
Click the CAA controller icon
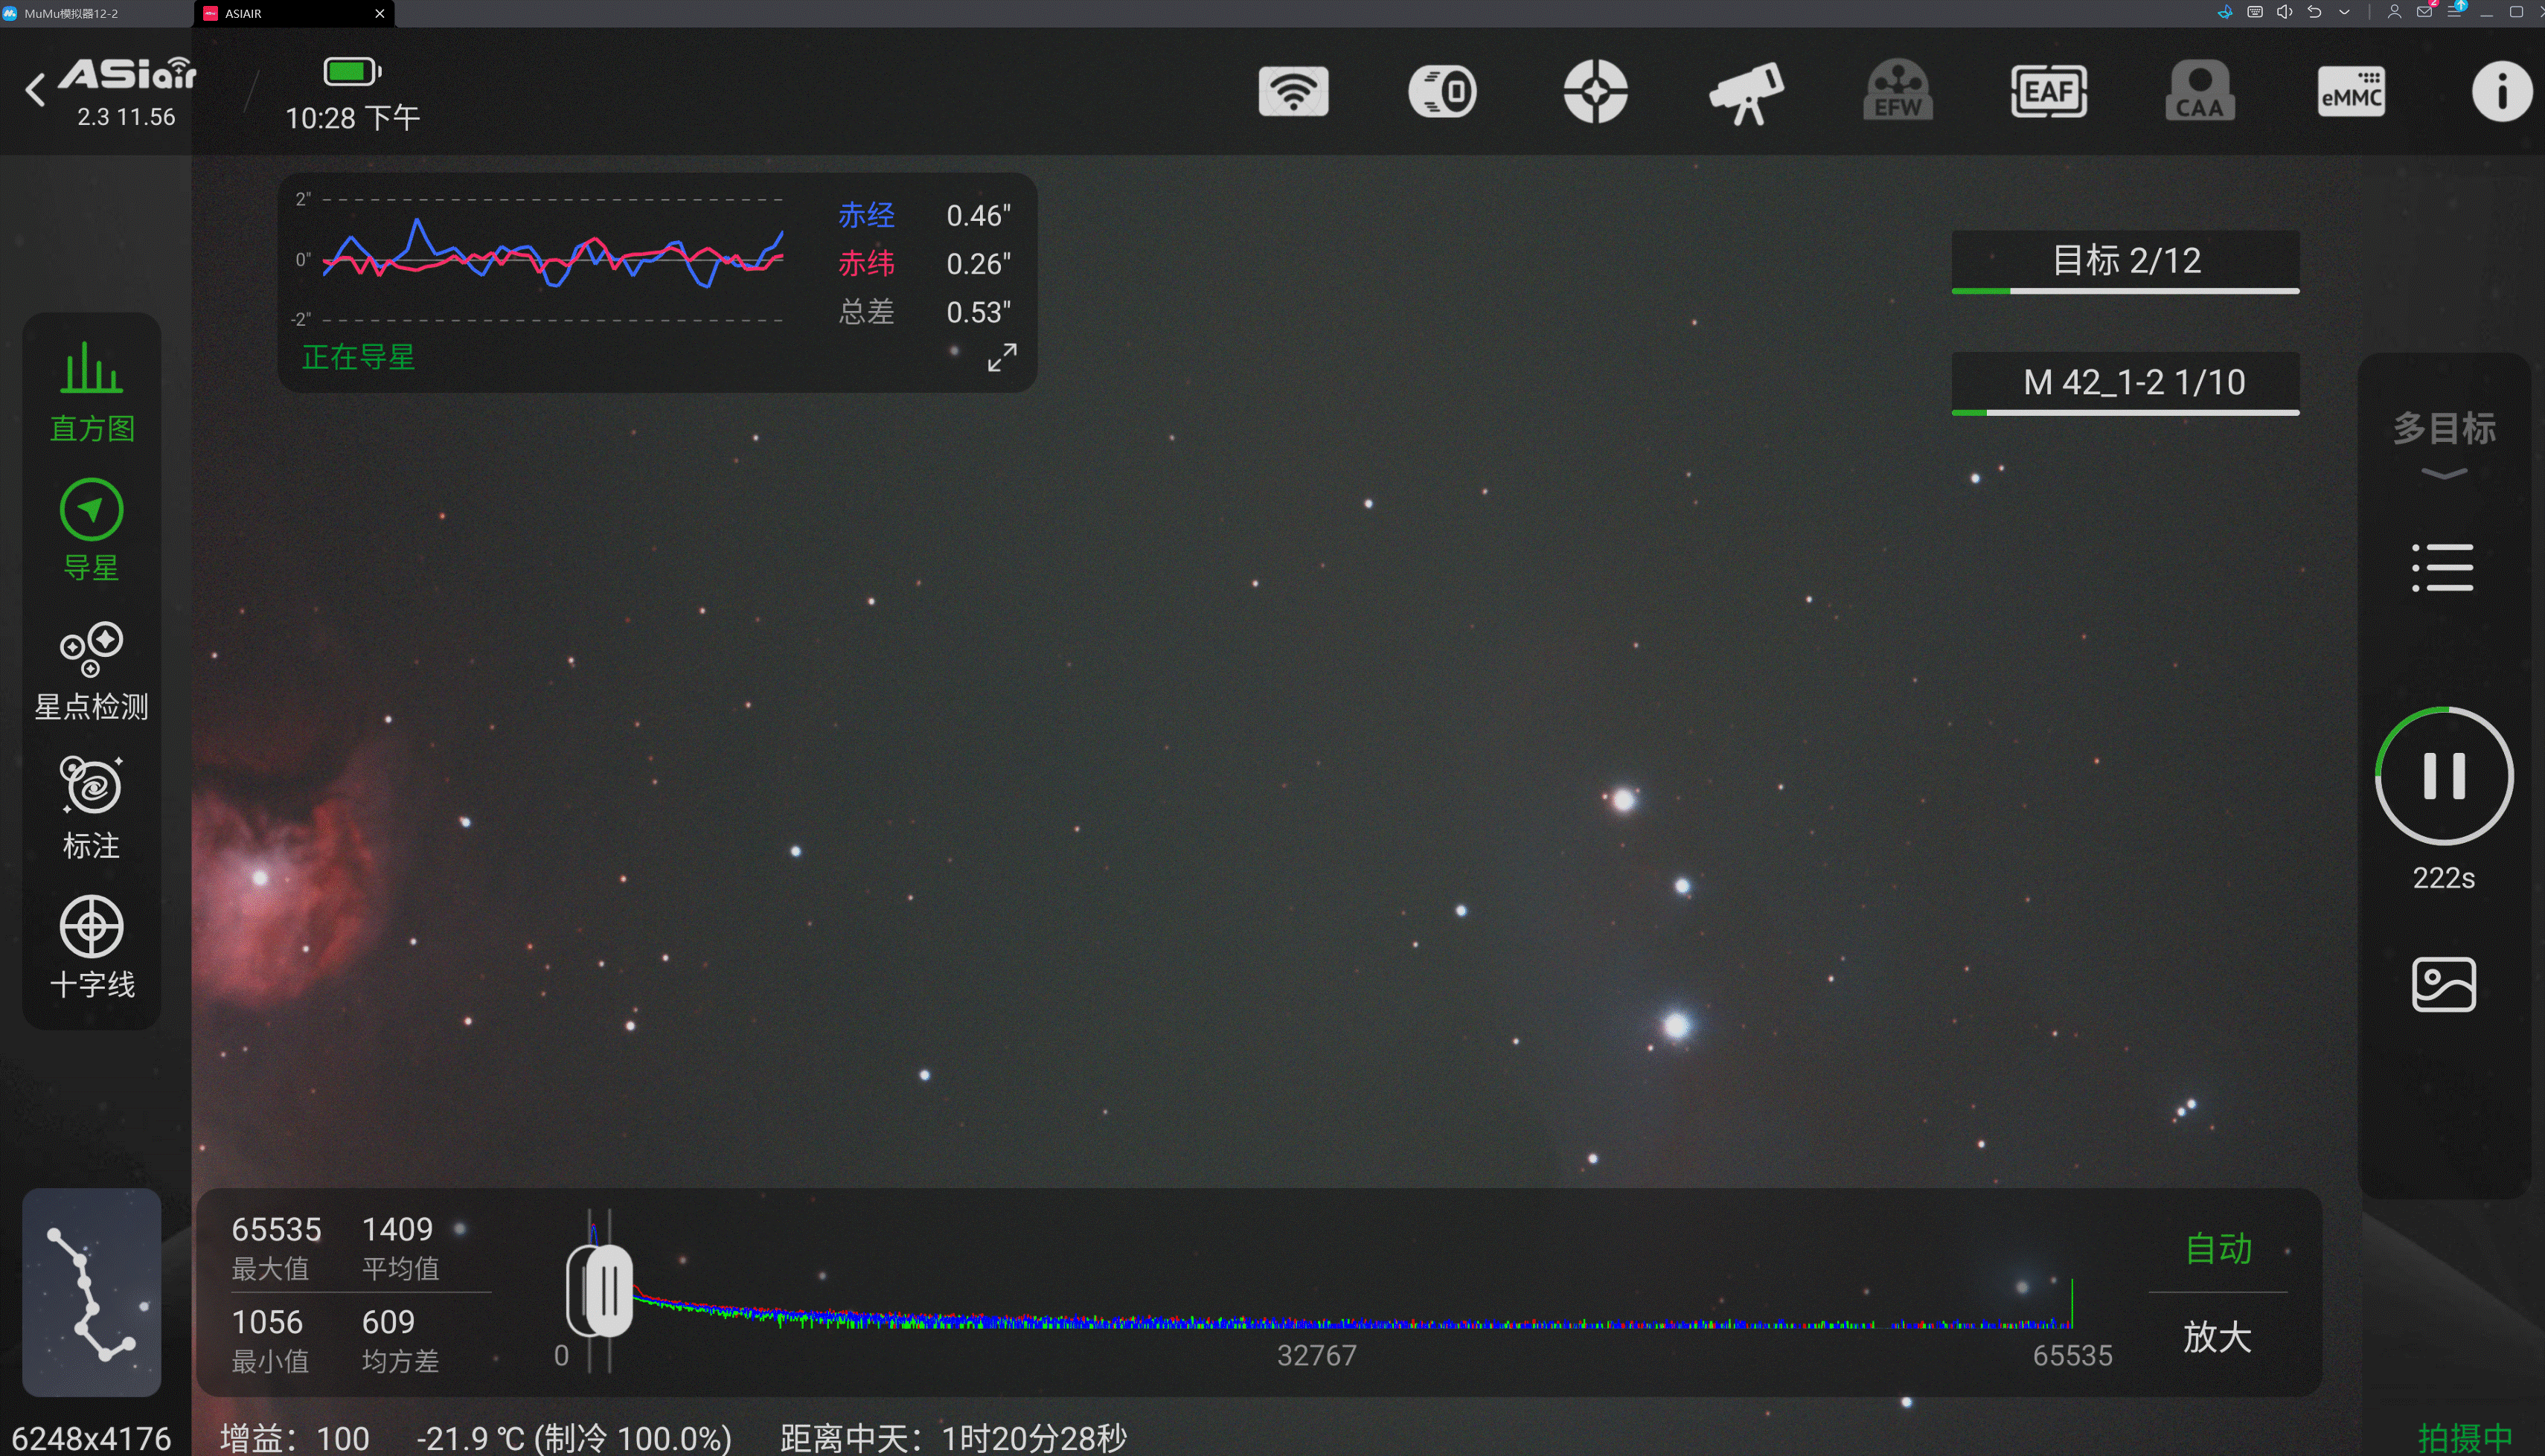(x=2199, y=93)
